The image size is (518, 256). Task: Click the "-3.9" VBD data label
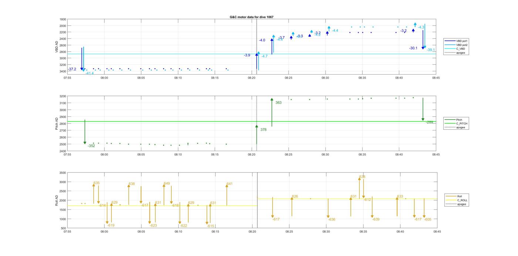point(247,55)
